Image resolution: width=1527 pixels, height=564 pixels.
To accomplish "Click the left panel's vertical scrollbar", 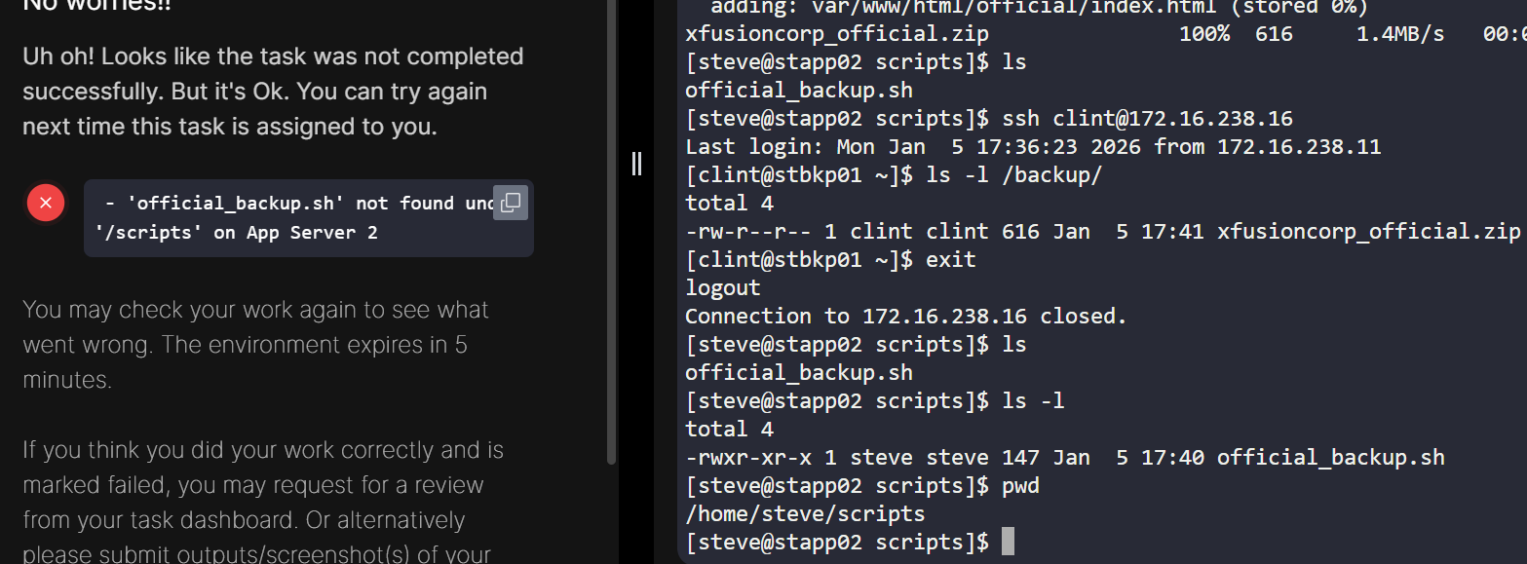I will [x=611, y=232].
